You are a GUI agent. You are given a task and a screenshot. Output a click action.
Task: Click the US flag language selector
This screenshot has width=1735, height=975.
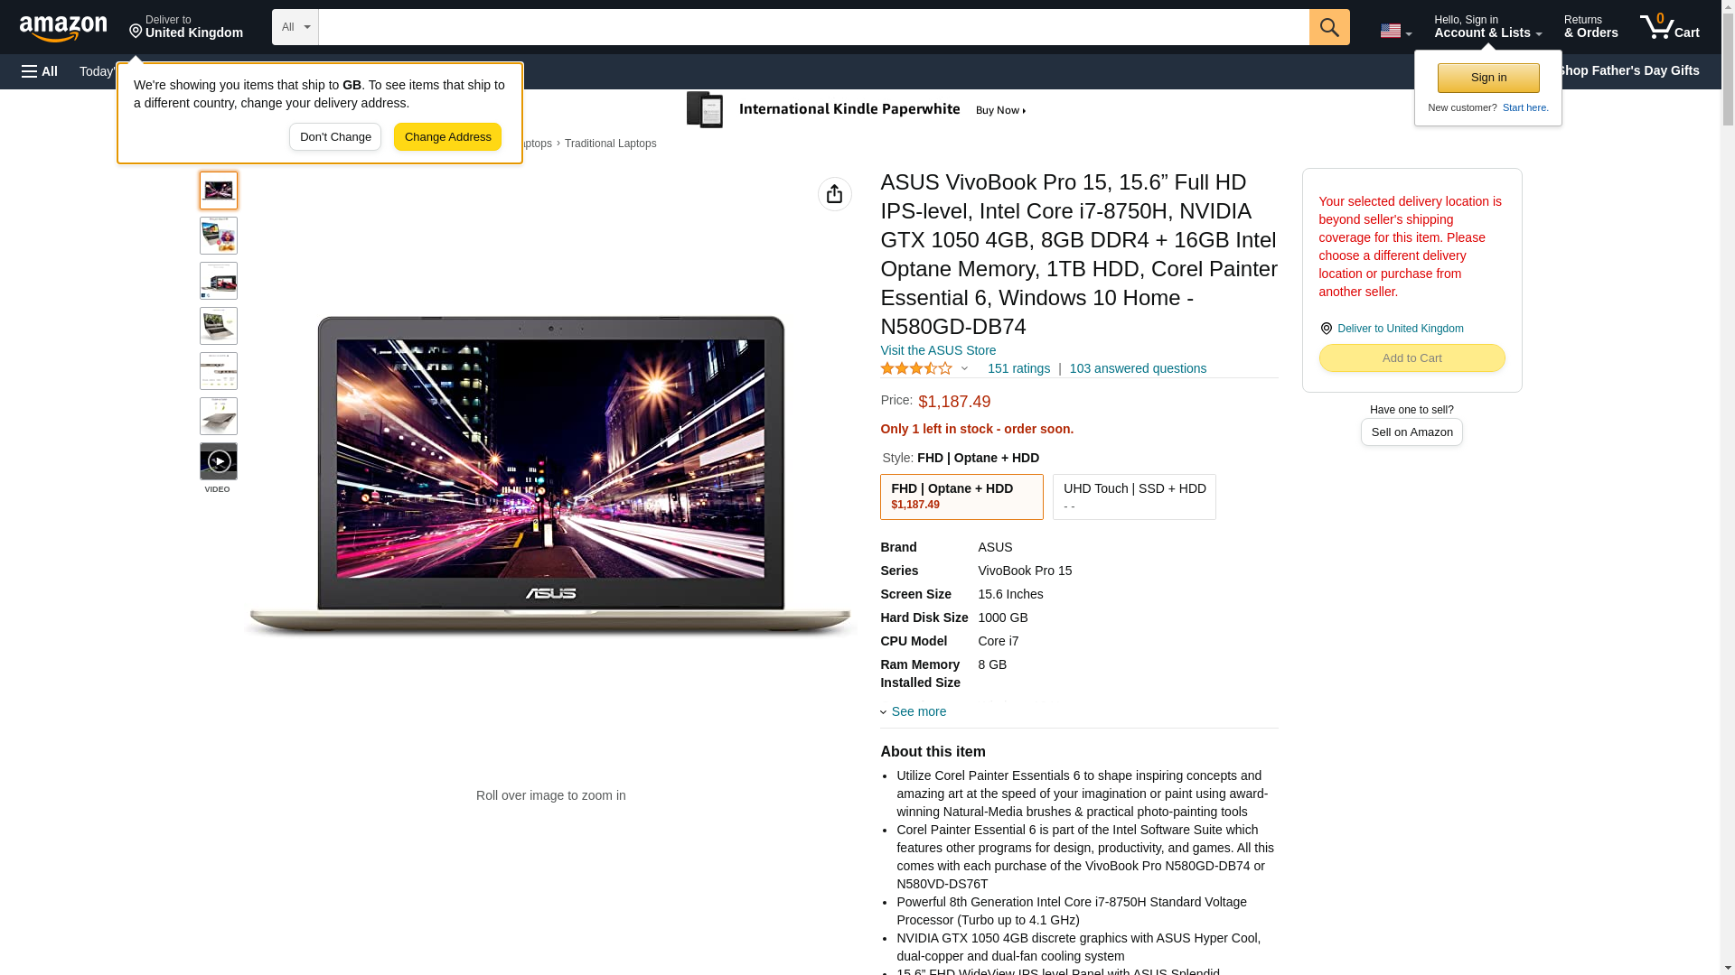pos(1395,31)
